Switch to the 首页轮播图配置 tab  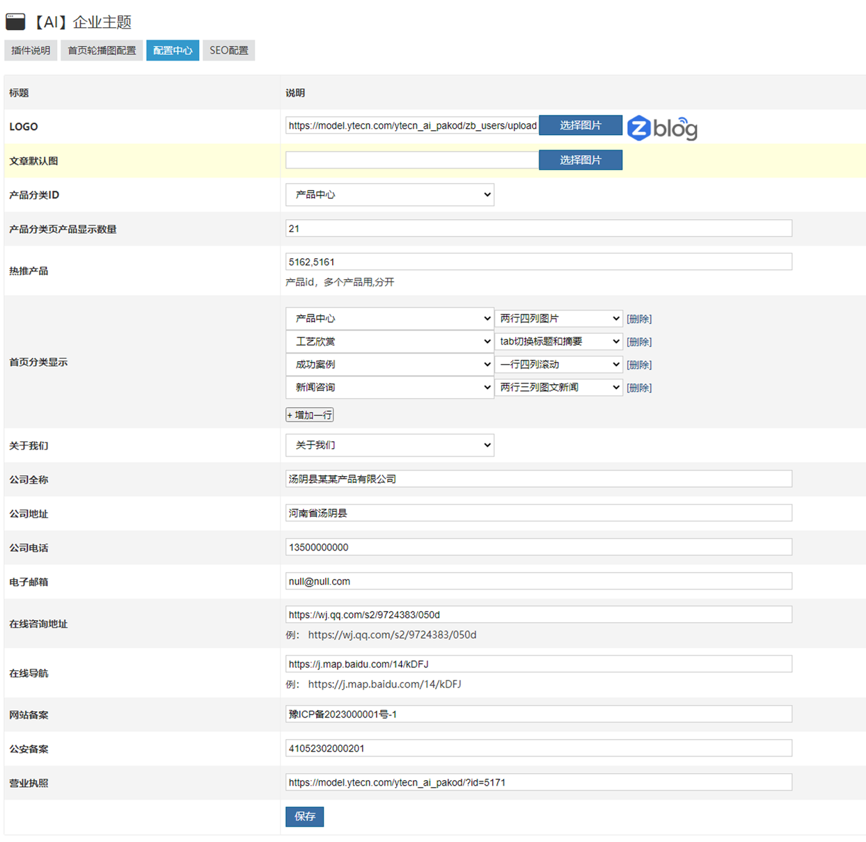(x=102, y=51)
